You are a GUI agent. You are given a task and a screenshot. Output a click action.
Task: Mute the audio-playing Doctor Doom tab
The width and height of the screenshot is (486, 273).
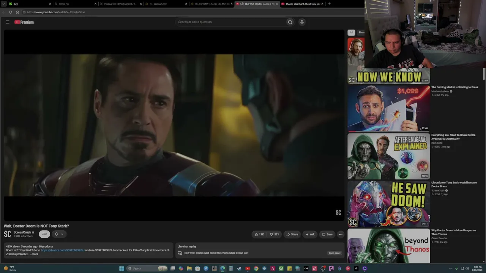click(242, 4)
